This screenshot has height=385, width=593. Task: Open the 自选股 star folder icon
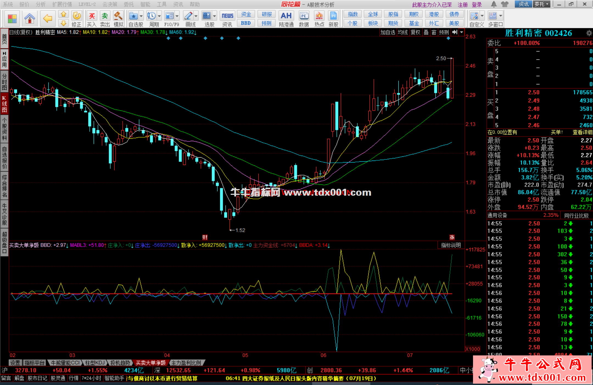click(133, 16)
